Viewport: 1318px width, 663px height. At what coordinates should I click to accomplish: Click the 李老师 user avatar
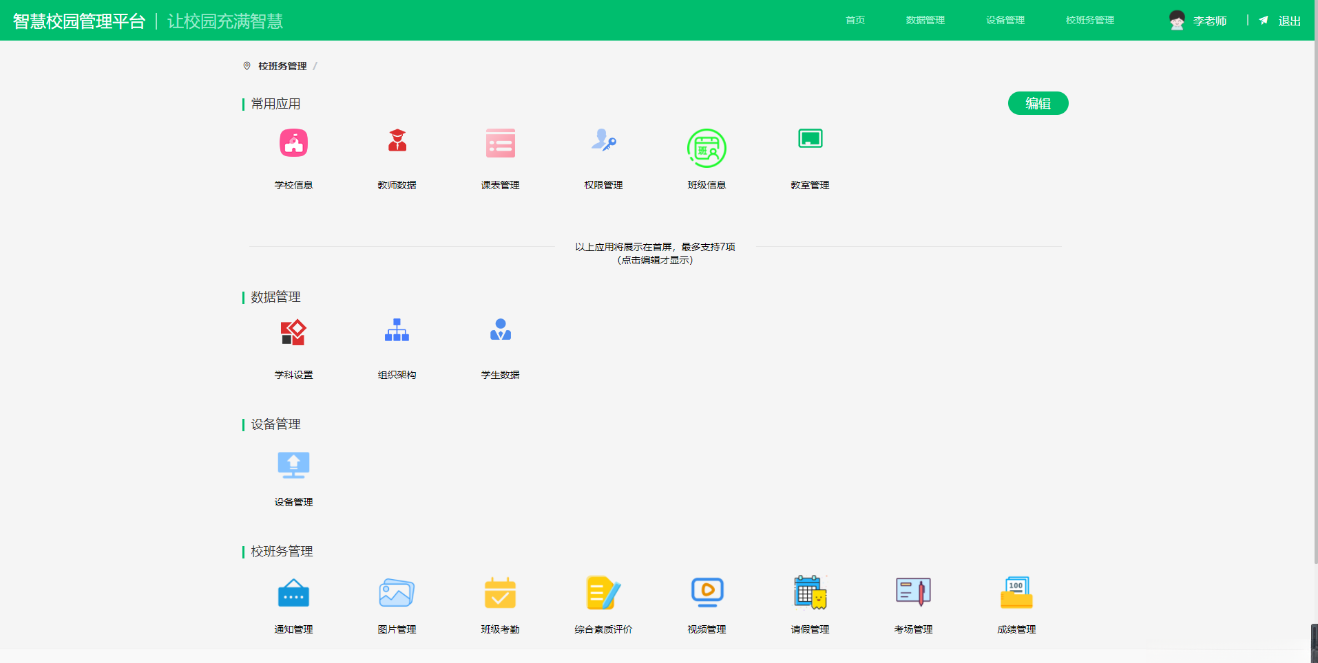(x=1177, y=21)
